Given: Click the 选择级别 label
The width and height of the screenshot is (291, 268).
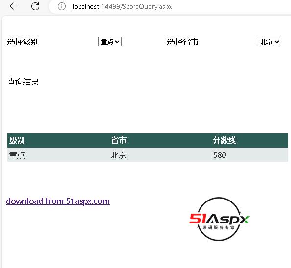Looking at the screenshot, I should click(x=23, y=42).
